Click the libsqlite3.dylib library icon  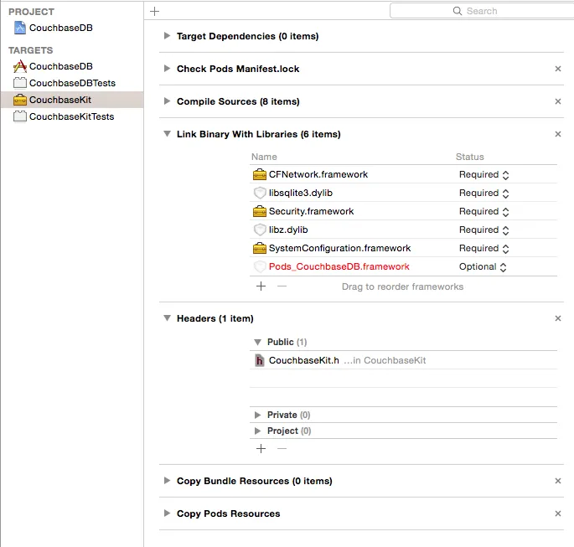(x=260, y=194)
